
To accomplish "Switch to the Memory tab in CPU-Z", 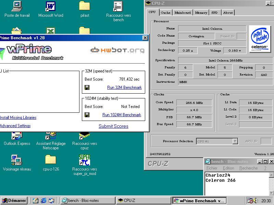I will [201, 13].
